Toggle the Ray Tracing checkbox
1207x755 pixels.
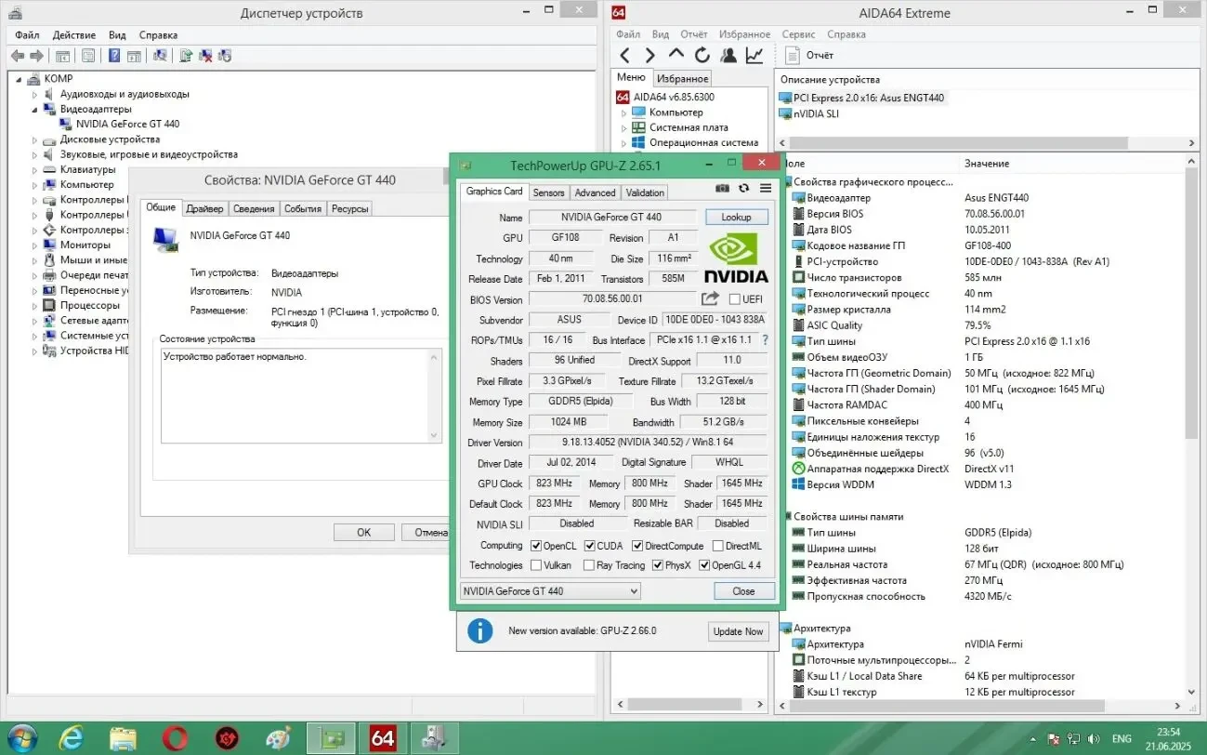pyautogui.click(x=589, y=565)
